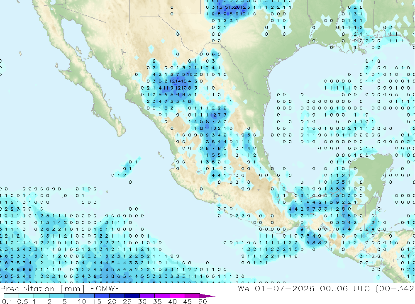Click the legend swatch between 30 and 35

coord(147,296)
